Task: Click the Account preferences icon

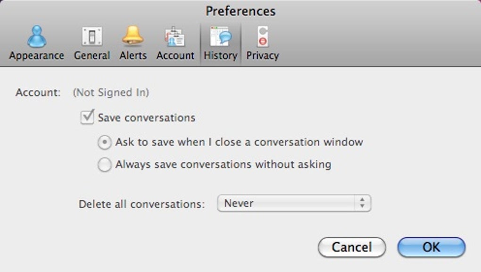Action: pyautogui.click(x=175, y=36)
